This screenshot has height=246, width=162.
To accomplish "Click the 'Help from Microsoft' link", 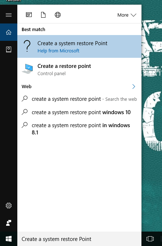I will coord(58,51).
